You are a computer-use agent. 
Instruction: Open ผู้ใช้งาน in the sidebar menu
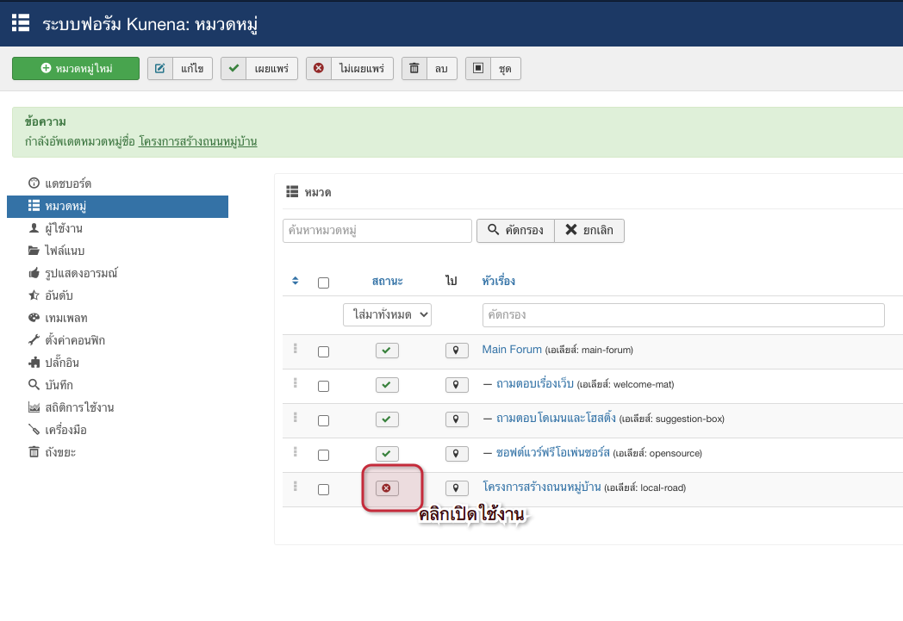coord(63,228)
